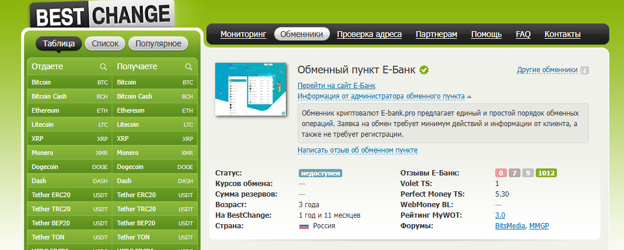Viewport: 624px width, 250px height.
Task: Click the недоступен status badge
Action: [x=321, y=173]
